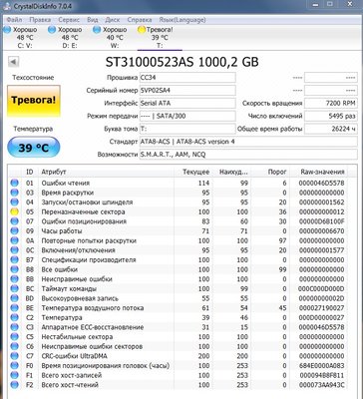Screen dimensions: 363x399
Task: Click the Число включений field 5495 раз
Action: tap(331, 116)
